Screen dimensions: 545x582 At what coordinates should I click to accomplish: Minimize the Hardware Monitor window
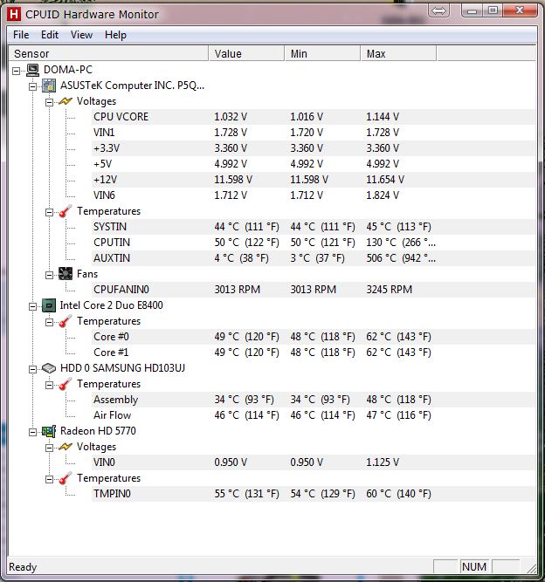pos(472,10)
